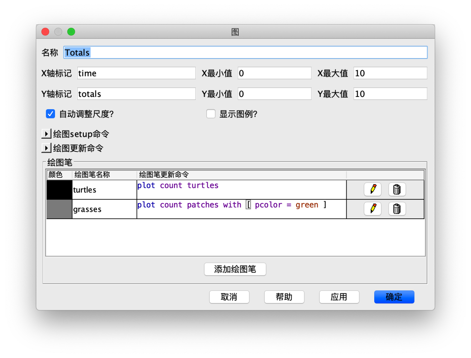Click the 绘图笔更新命令 column header
The image size is (471, 358).
pos(242,175)
